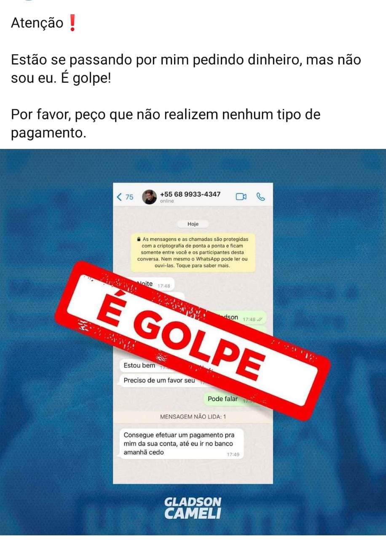Tap the yellow end-to-end encryption notice
This screenshot has height=540, width=386.
pyautogui.click(x=193, y=252)
